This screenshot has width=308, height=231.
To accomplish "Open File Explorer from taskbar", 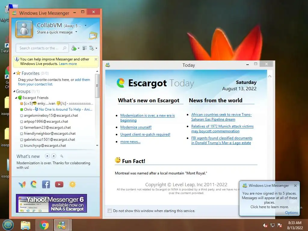I will pyautogui.click(x=26, y=225).
